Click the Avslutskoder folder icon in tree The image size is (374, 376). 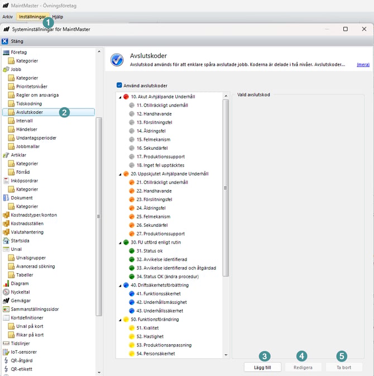click(x=11, y=112)
